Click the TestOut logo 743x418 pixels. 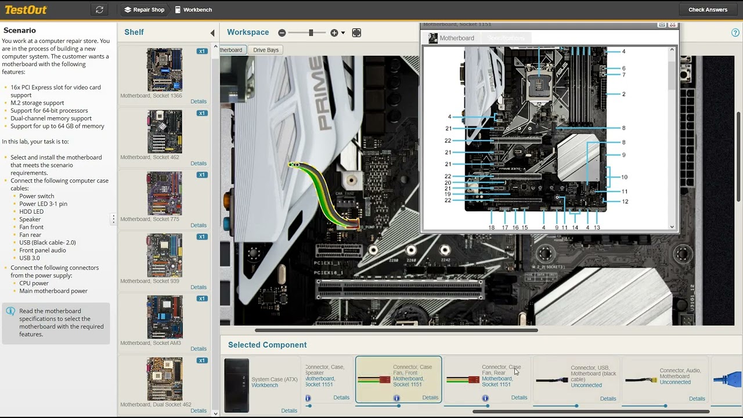point(26,10)
